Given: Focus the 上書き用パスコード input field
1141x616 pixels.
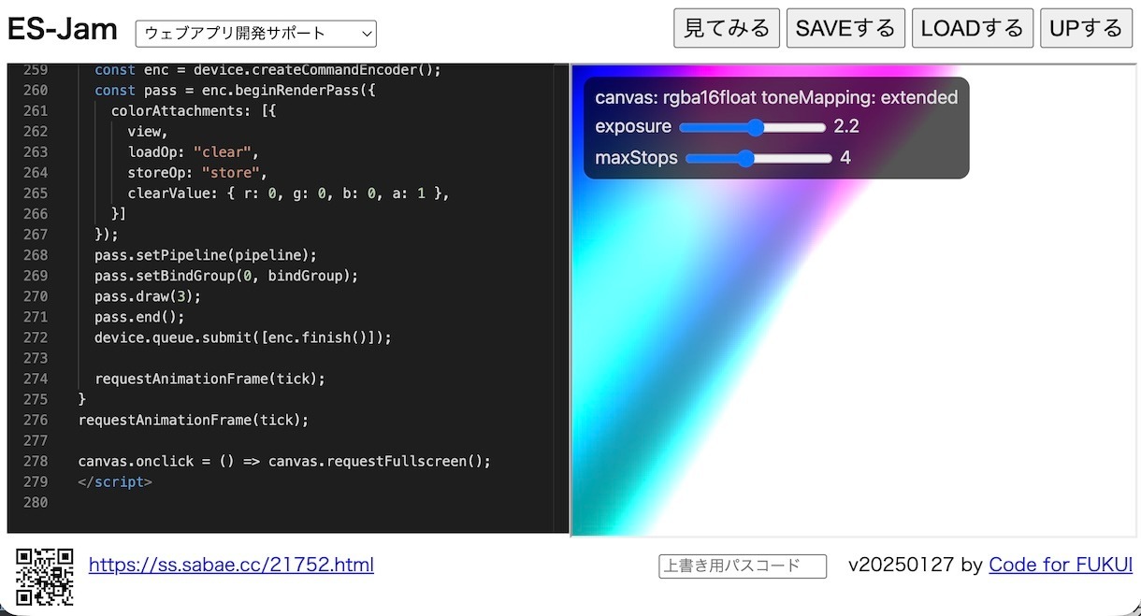Looking at the screenshot, I should (743, 566).
